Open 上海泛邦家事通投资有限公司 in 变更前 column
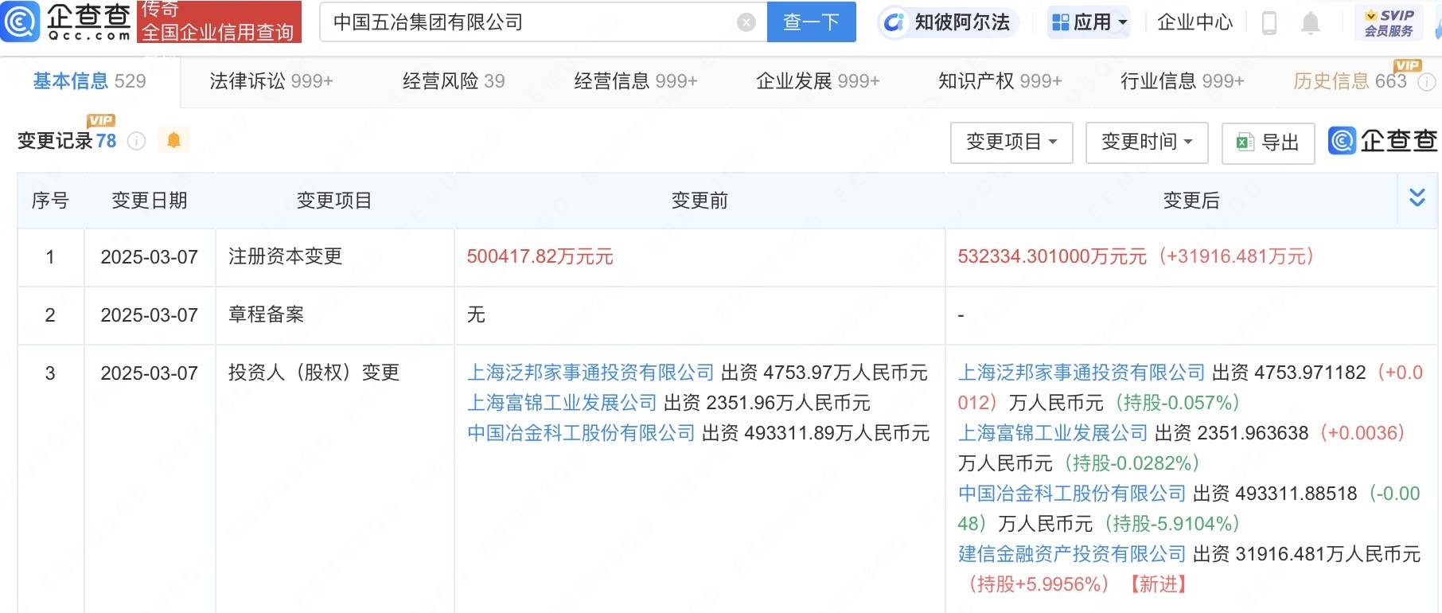This screenshot has height=613, width=1442. pos(590,373)
